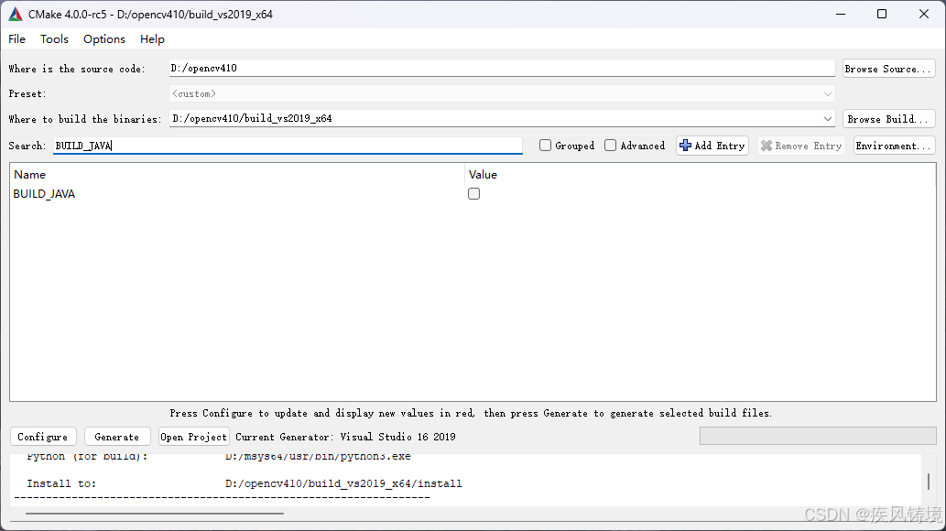Click the progress bar next to generator
Screen dimensions: 946x531
(x=818, y=436)
